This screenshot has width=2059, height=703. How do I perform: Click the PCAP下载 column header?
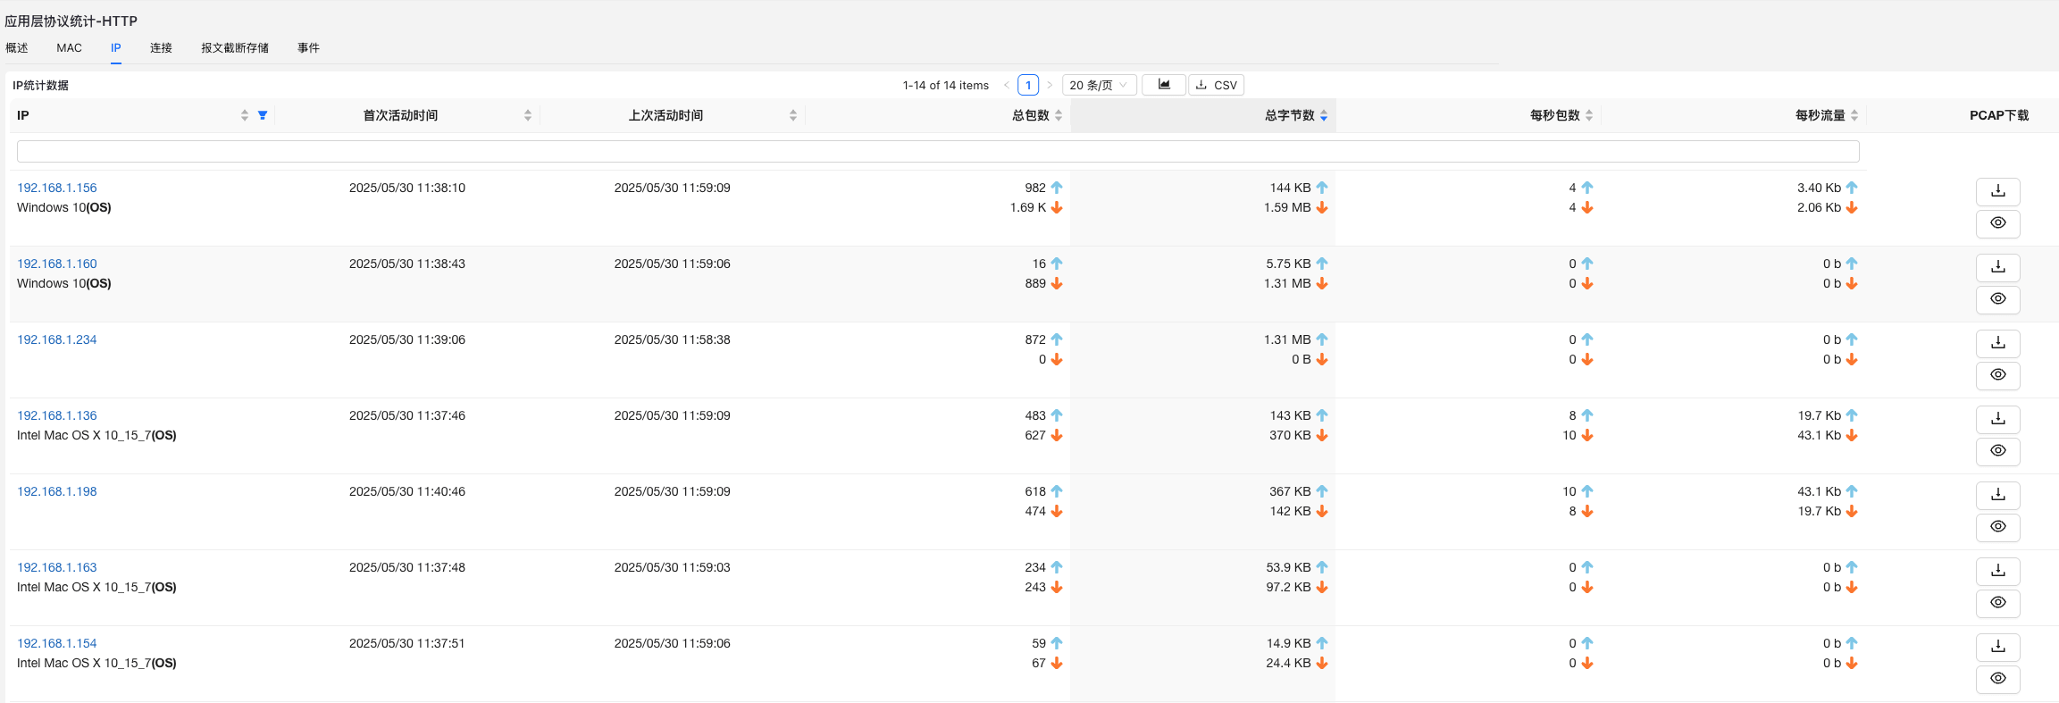coord(1999,115)
